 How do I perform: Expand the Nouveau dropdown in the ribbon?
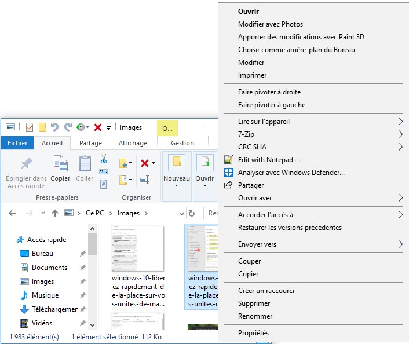177,186
